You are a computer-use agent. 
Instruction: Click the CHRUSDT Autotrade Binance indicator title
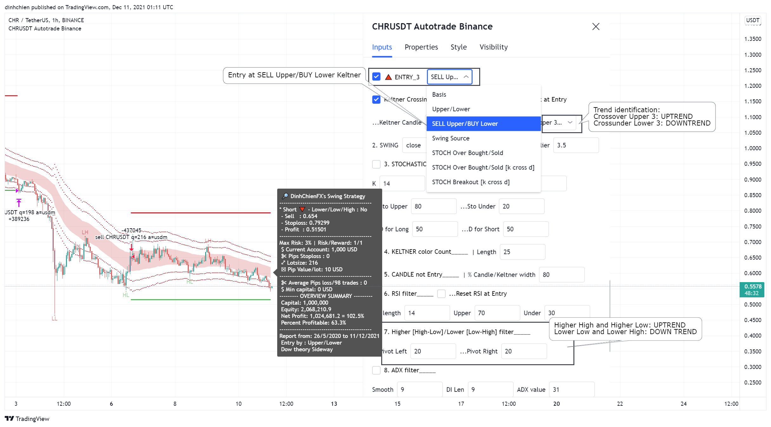click(45, 29)
